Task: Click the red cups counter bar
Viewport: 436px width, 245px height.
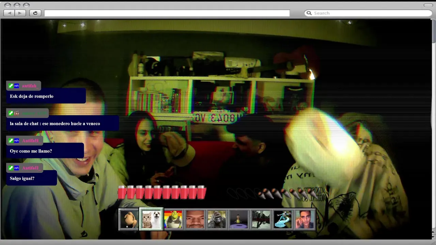Action: (x=162, y=192)
